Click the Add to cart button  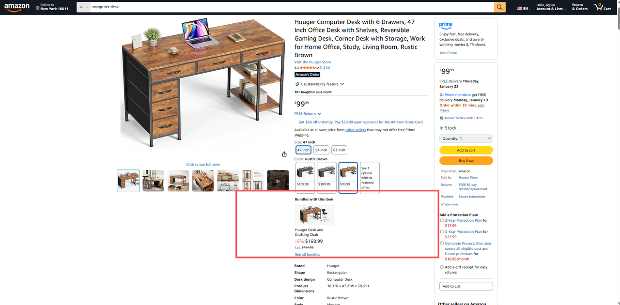click(x=466, y=150)
